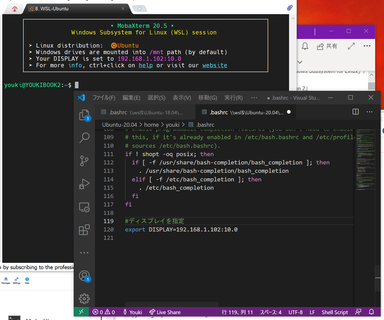Open the Accounts menu in activity bar

[84, 276]
